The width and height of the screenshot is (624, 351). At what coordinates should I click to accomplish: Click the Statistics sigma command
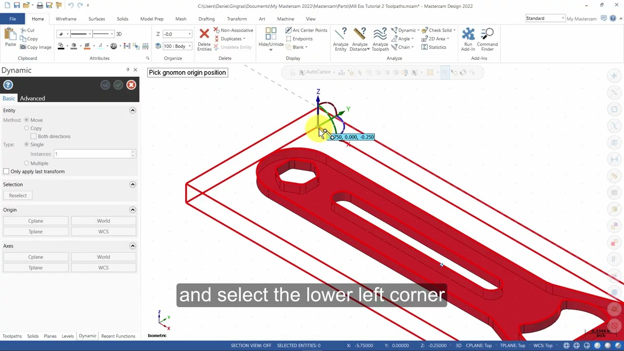pyautogui.click(x=433, y=47)
